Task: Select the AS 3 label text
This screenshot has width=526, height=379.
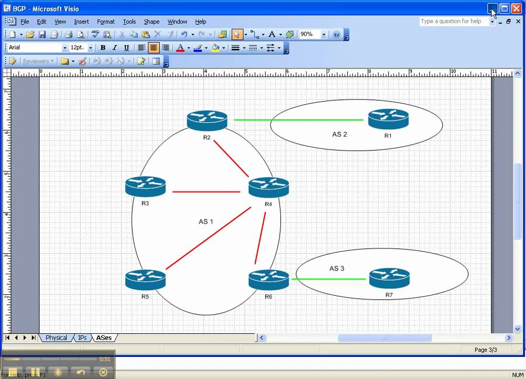Action: [x=337, y=268]
